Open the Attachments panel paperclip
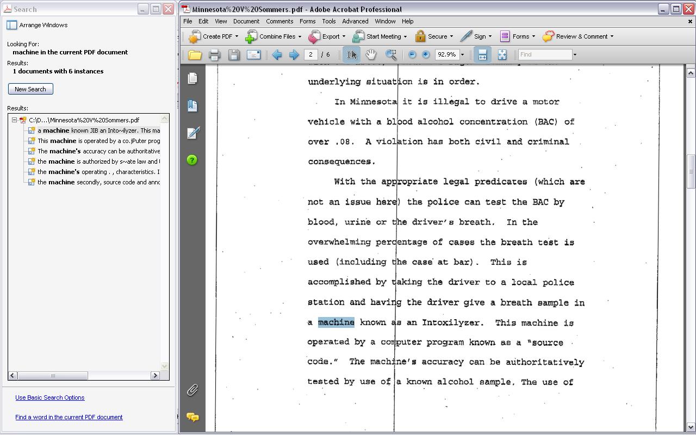 [x=192, y=390]
